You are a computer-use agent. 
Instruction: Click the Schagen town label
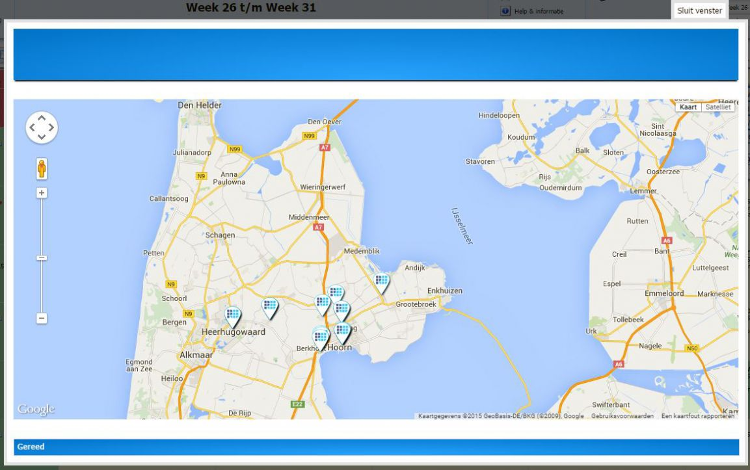point(220,235)
